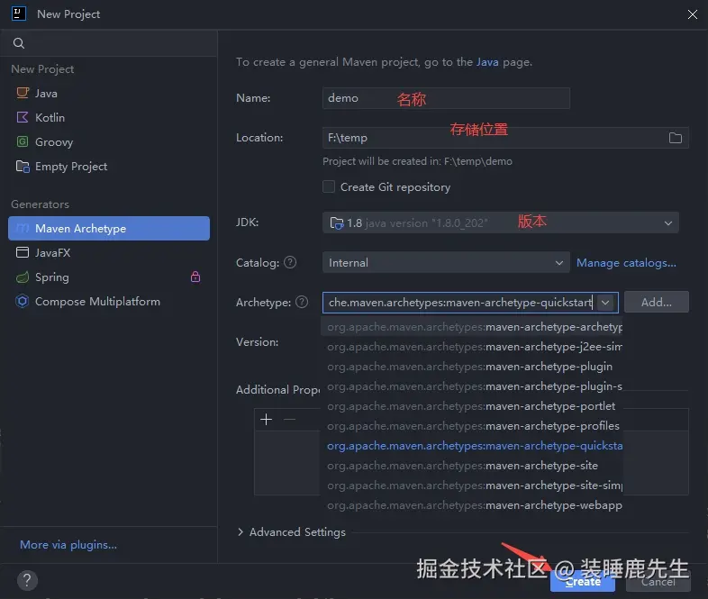The image size is (708, 599).
Task: Pick maven-archetype-portlet entry
Action: [x=472, y=406]
